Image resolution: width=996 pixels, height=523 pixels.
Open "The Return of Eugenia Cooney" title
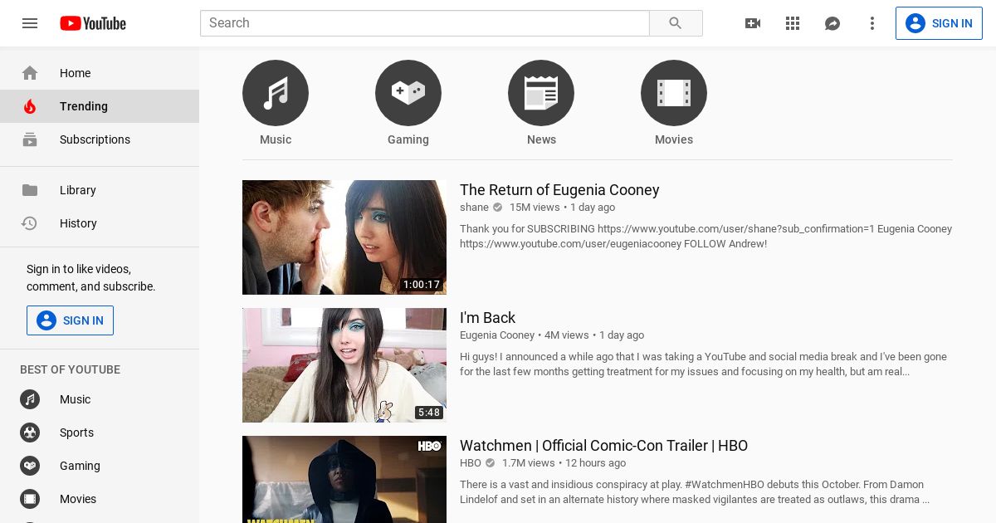pos(559,190)
